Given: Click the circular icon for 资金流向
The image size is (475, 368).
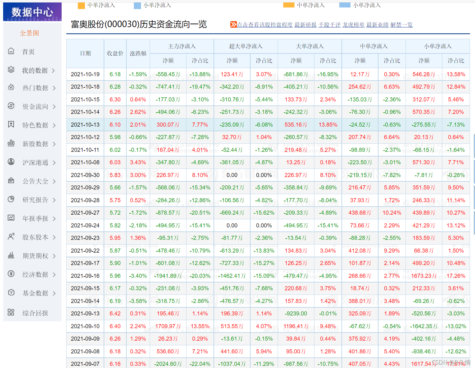Looking at the screenshot, I should point(11,106).
